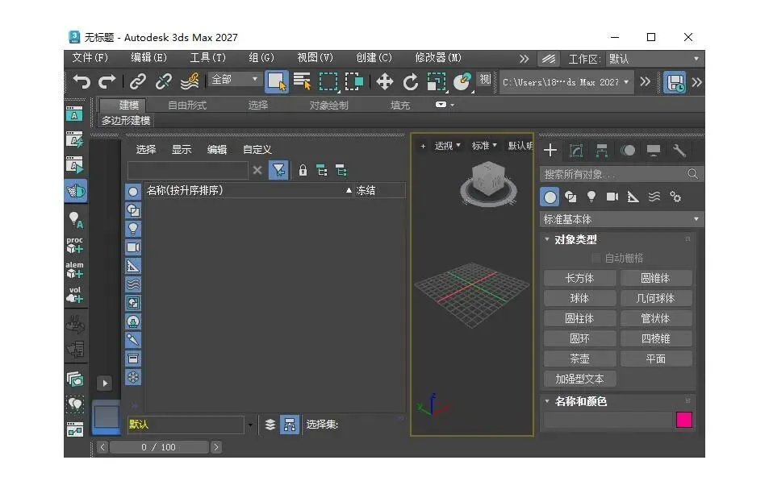Click in the 搜索所有对象 search field

click(613, 174)
